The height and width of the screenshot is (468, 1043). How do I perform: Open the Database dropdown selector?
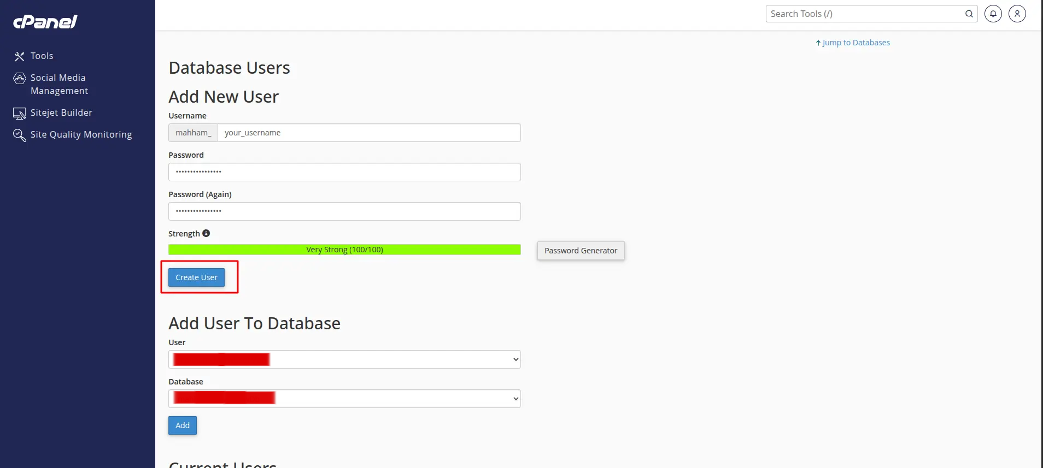pos(344,399)
